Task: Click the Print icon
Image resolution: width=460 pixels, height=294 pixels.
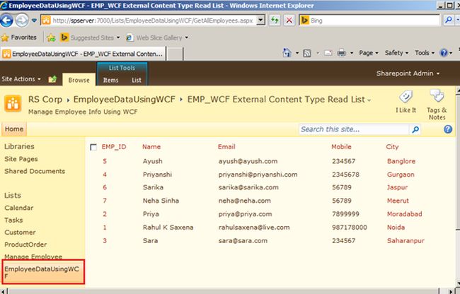Action: (342, 53)
